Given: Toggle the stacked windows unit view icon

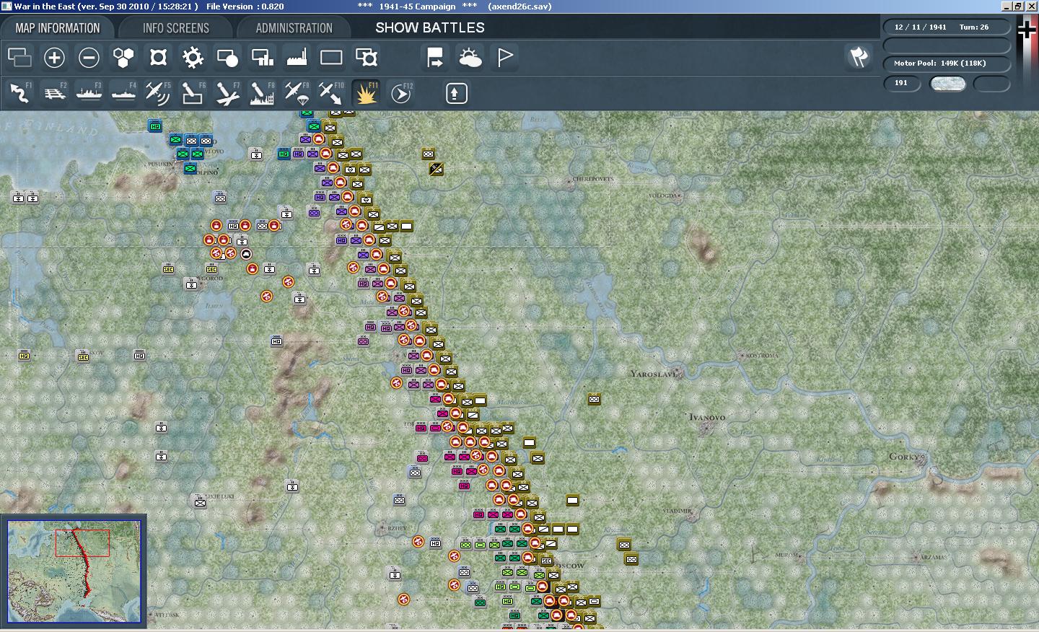Looking at the screenshot, I should pyautogui.click(x=19, y=58).
